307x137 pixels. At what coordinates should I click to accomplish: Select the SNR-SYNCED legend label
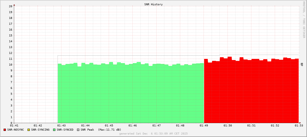point(65,130)
